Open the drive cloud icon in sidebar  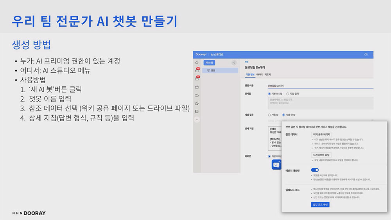coord(197,95)
